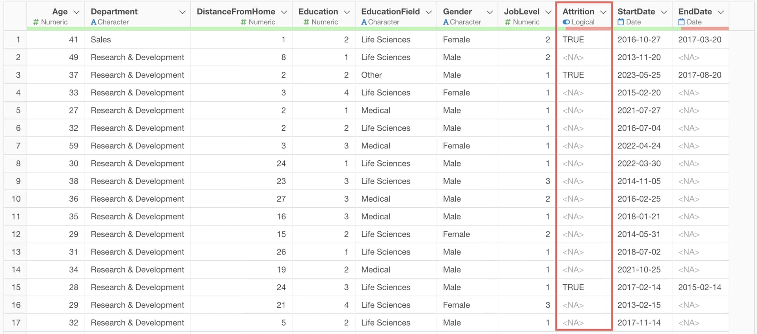Viewport: 757px width, 334px height.
Task: Click the Character type icon under Gender
Action: [x=446, y=22]
